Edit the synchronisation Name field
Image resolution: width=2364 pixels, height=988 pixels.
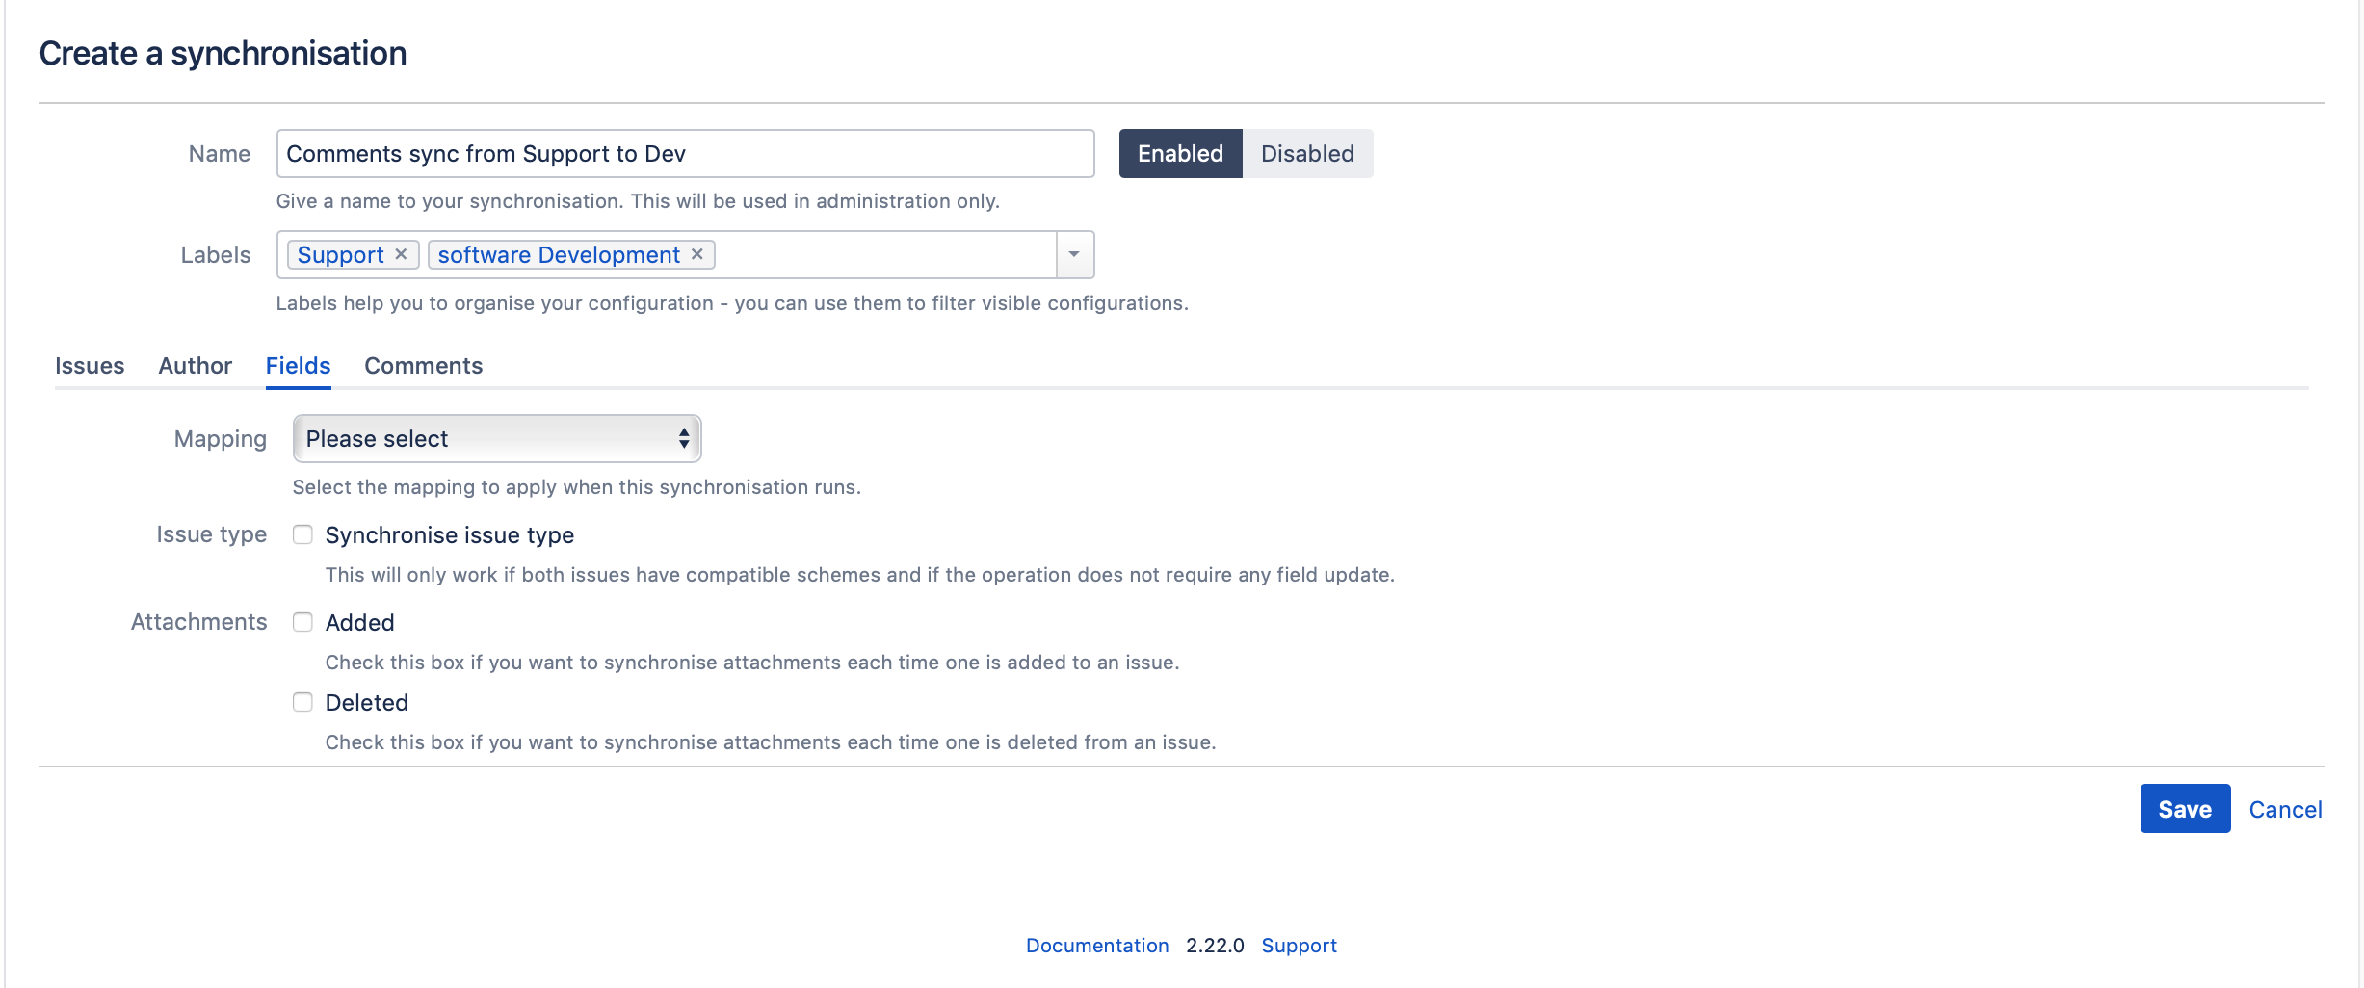(x=684, y=153)
